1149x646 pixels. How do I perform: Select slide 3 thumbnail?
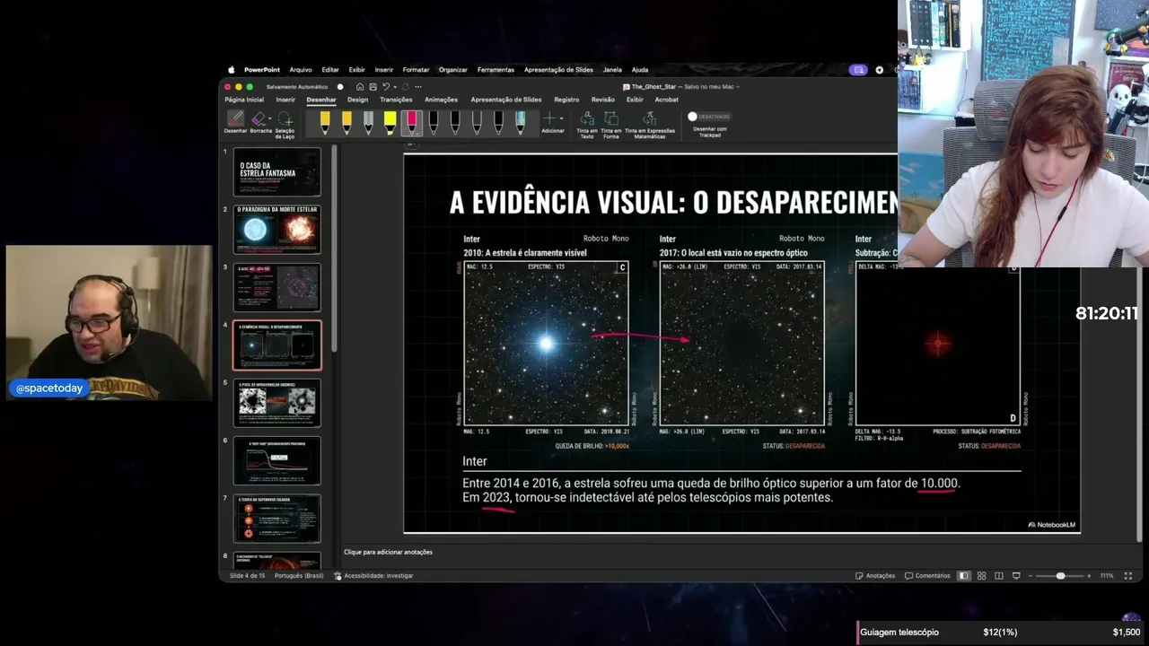click(x=276, y=287)
